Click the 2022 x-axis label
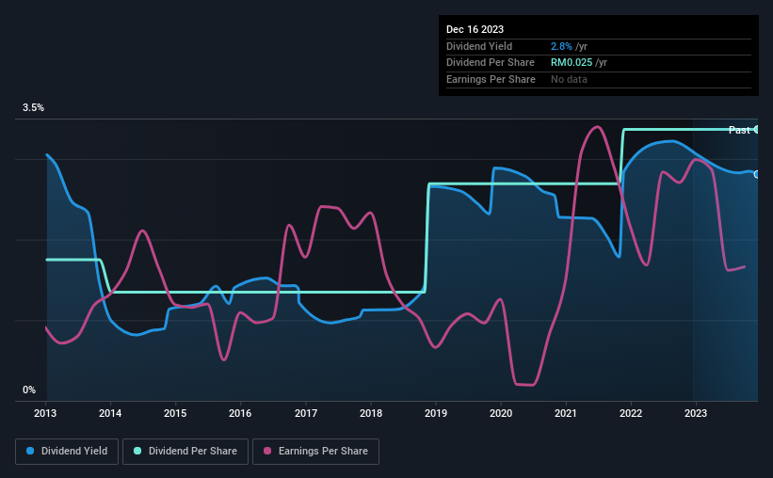 coord(631,413)
